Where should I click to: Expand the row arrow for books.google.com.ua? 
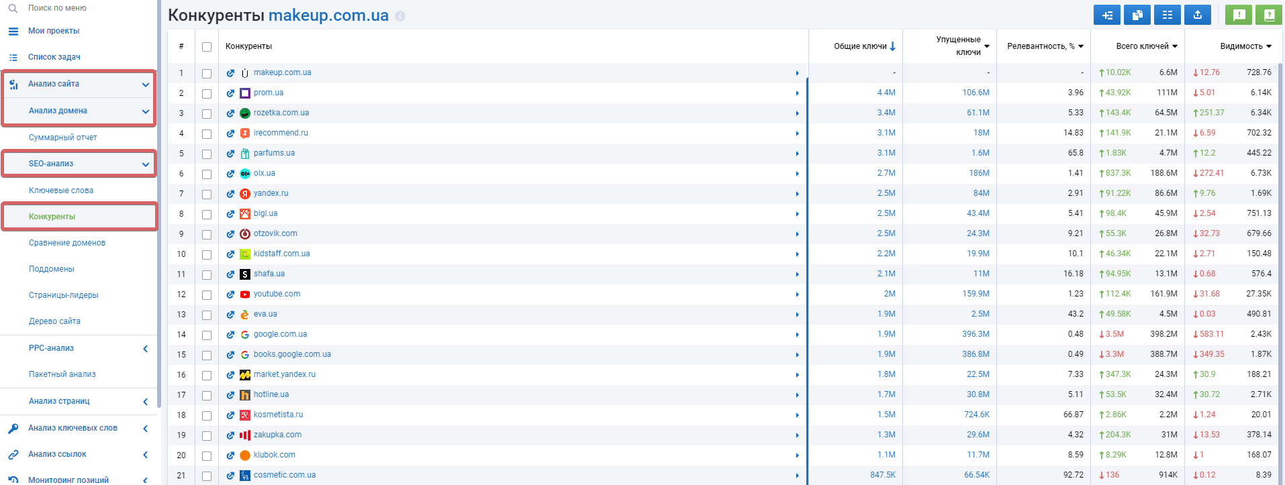point(798,355)
